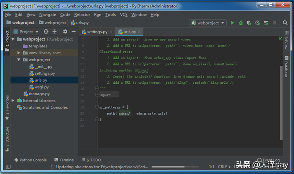Collapse the root webproject tree node
The height and width of the screenshot is (174, 294).
click(x=13, y=39)
